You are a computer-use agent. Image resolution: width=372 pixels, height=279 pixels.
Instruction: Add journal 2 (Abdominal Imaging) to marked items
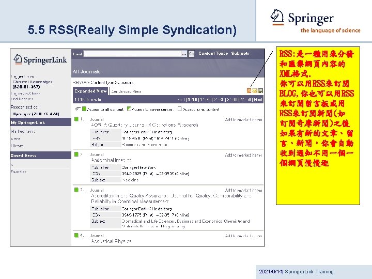pos(243,155)
